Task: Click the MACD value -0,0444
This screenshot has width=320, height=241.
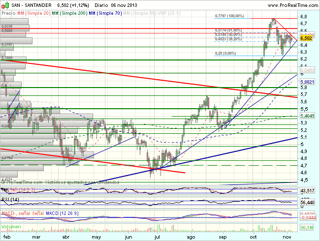Action: click(x=308, y=218)
